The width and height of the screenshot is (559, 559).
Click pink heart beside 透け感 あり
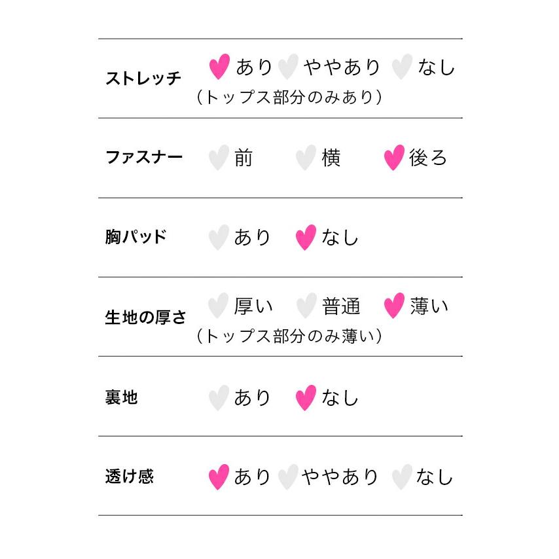219,477
